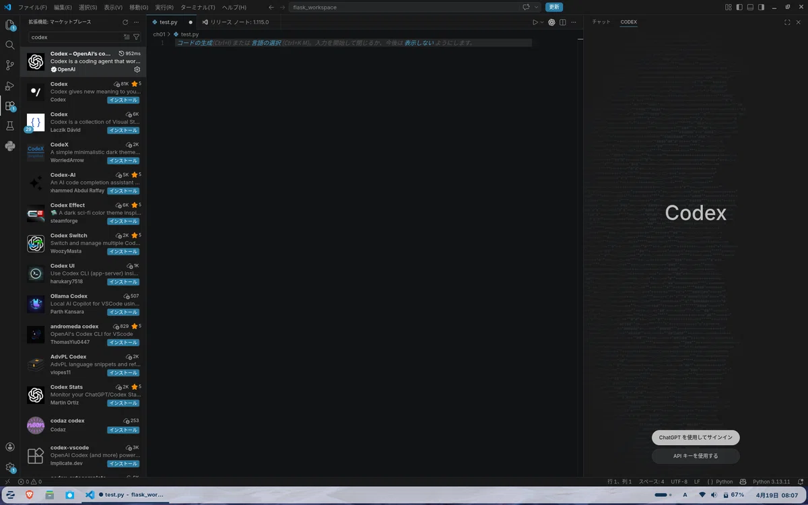Open the ヘルプ(H) menu
This screenshot has height=505, width=808.
pyautogui.click(x=234, y=7)
